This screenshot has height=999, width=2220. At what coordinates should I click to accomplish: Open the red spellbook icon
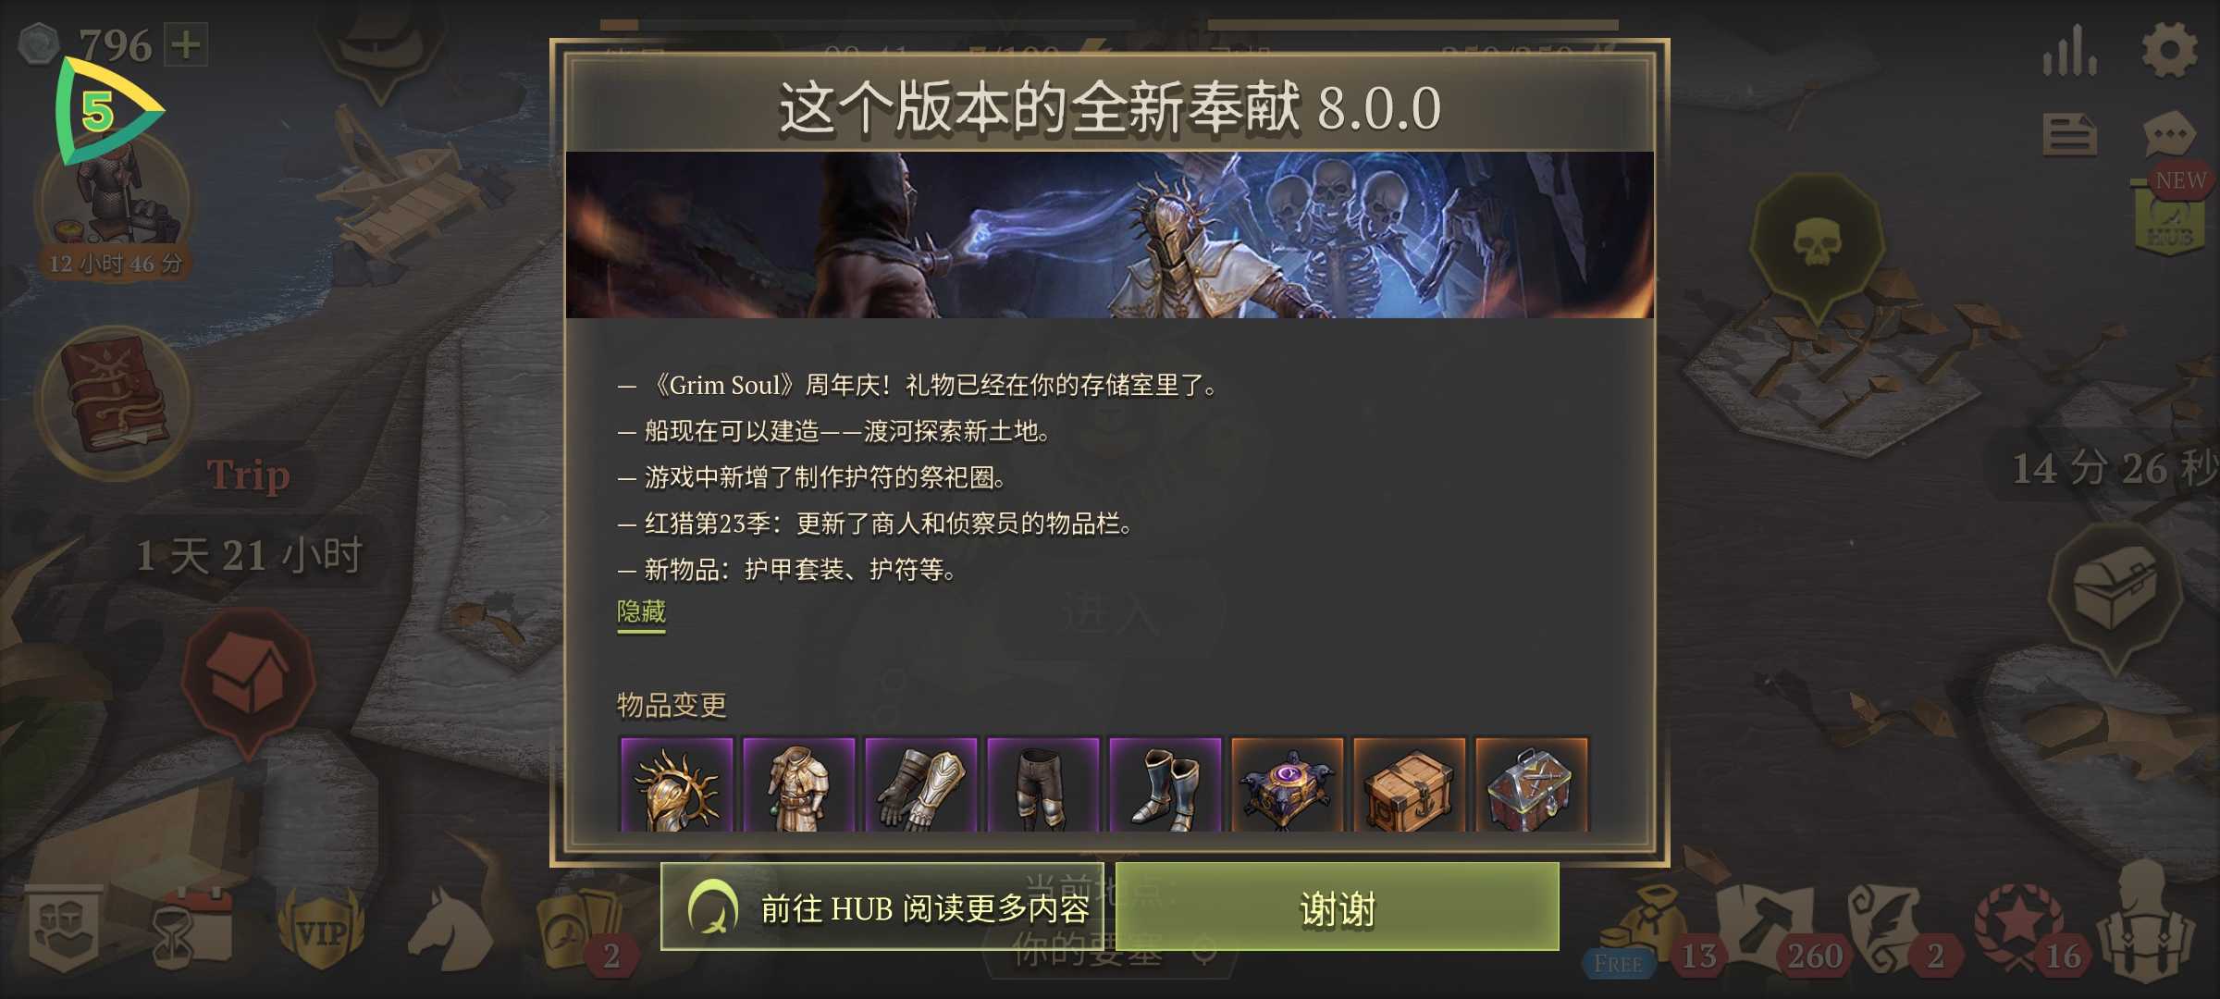tap(115, 400)
